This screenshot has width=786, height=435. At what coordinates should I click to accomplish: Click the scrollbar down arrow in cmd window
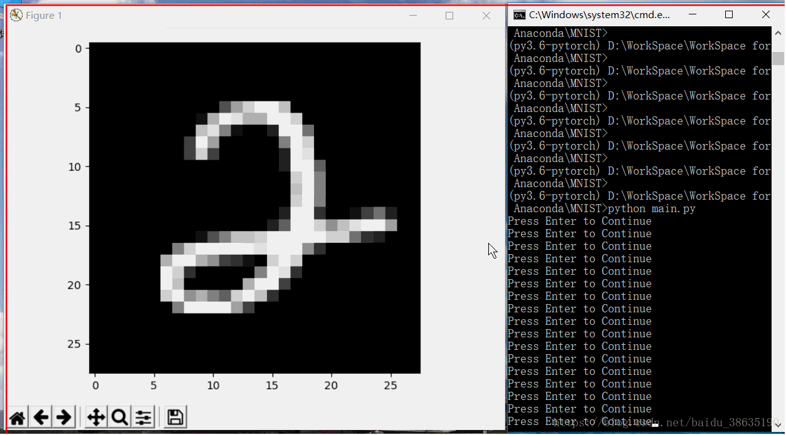779,423
